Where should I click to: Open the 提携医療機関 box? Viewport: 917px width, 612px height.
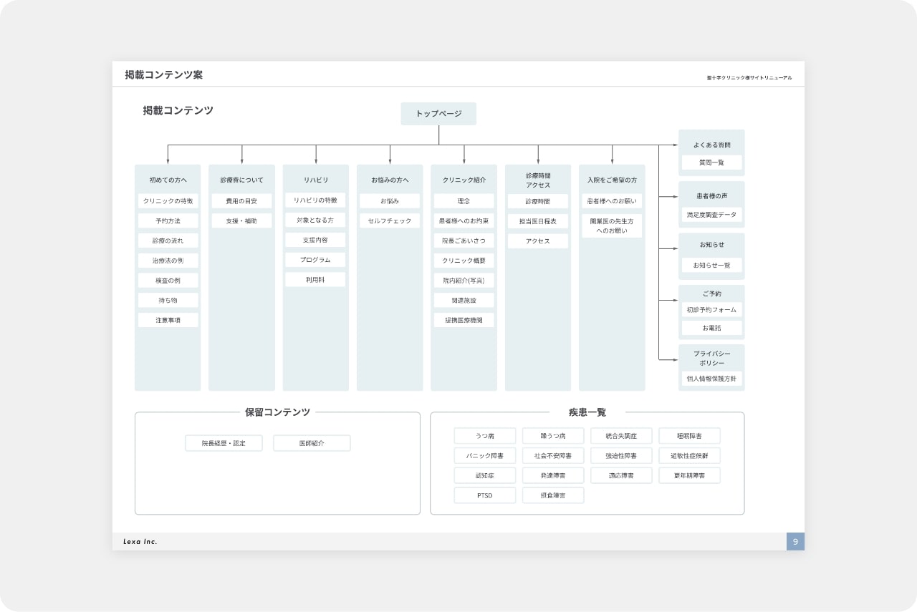coord(464,320)
